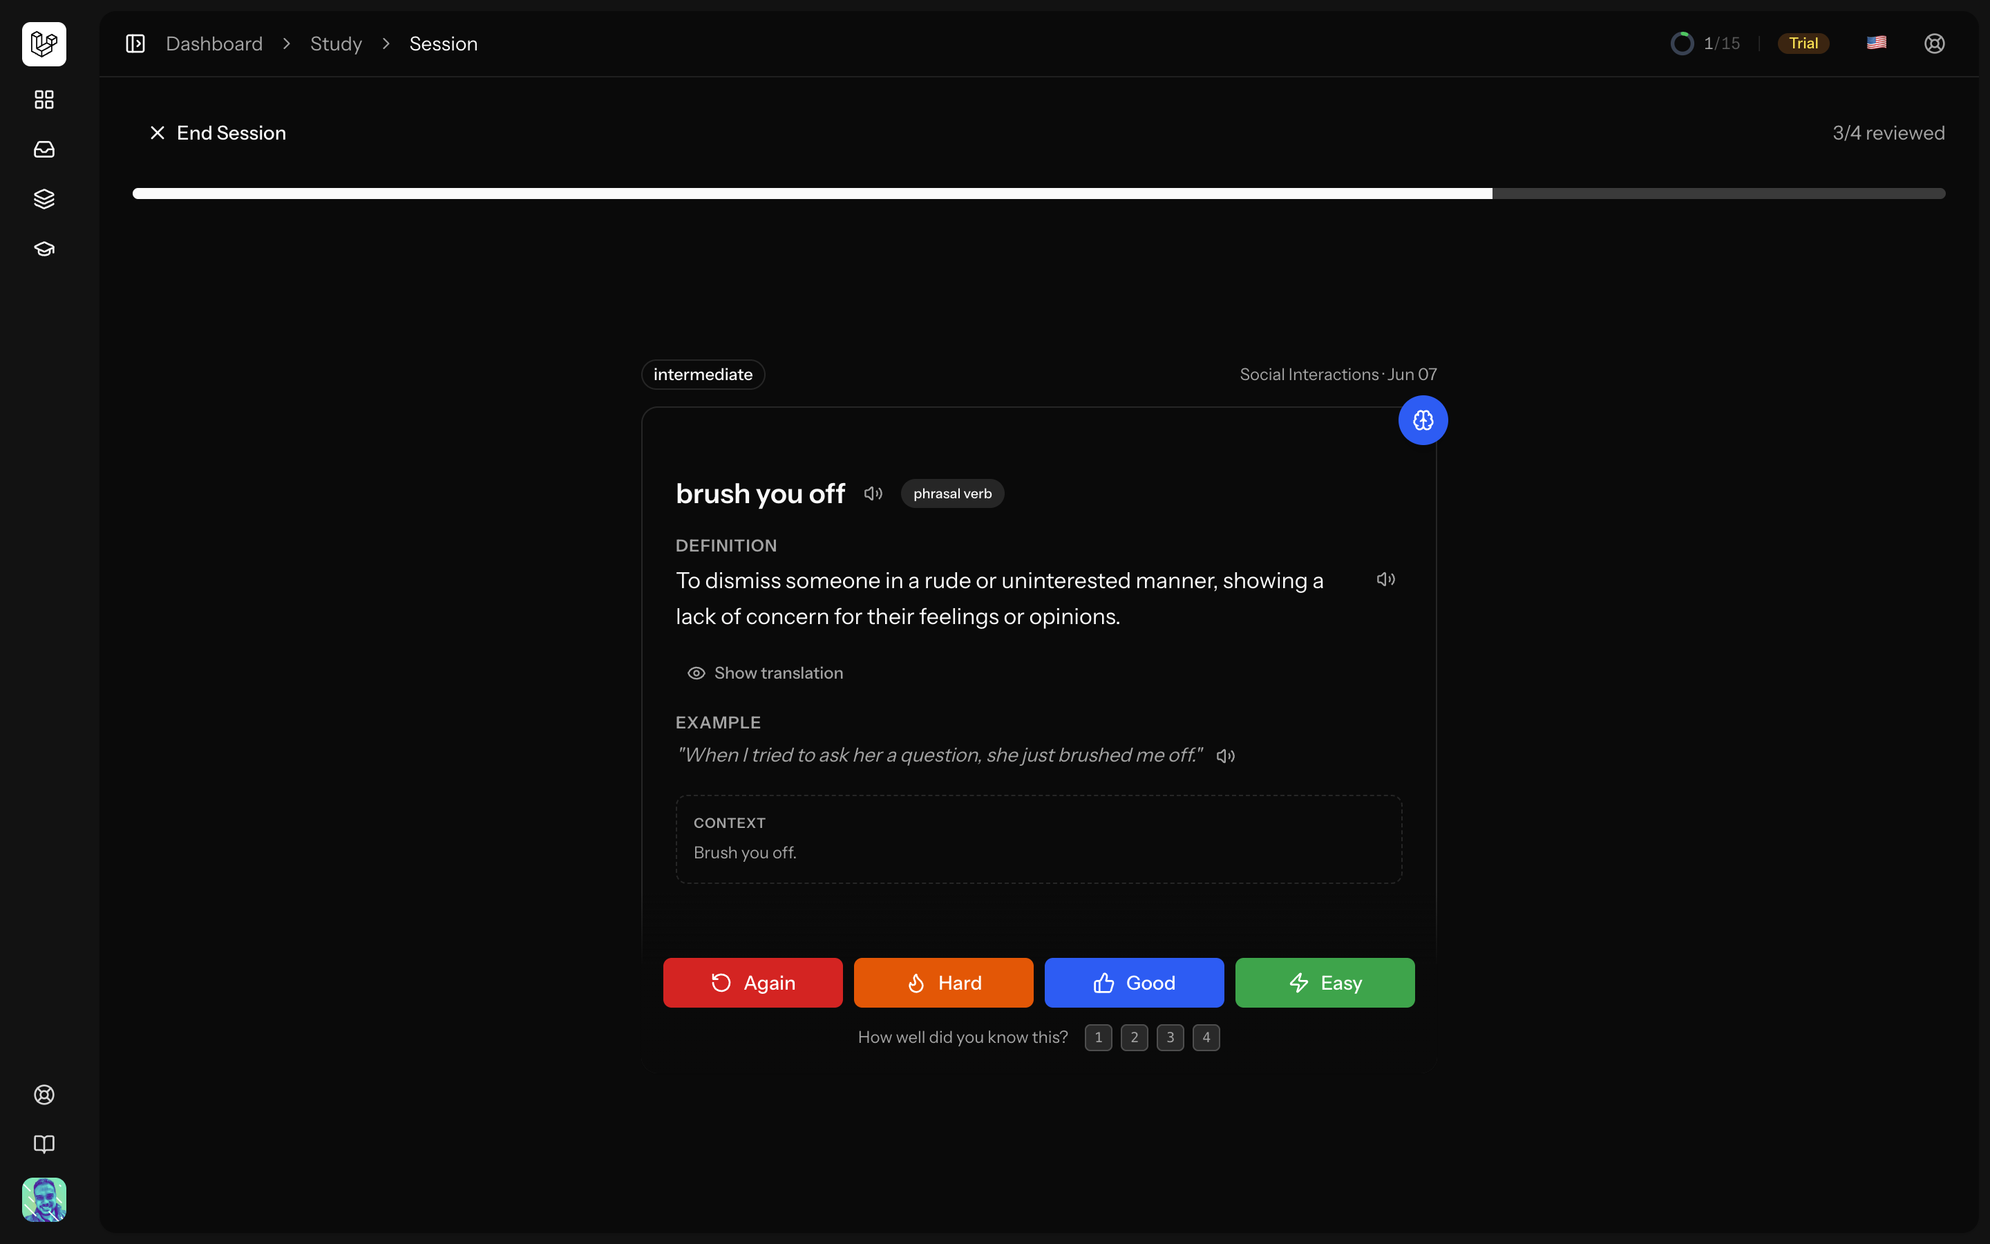The image size is (1990, 1244).
Task: Open the blue brain AI button
Action: tap(1423, 420)
